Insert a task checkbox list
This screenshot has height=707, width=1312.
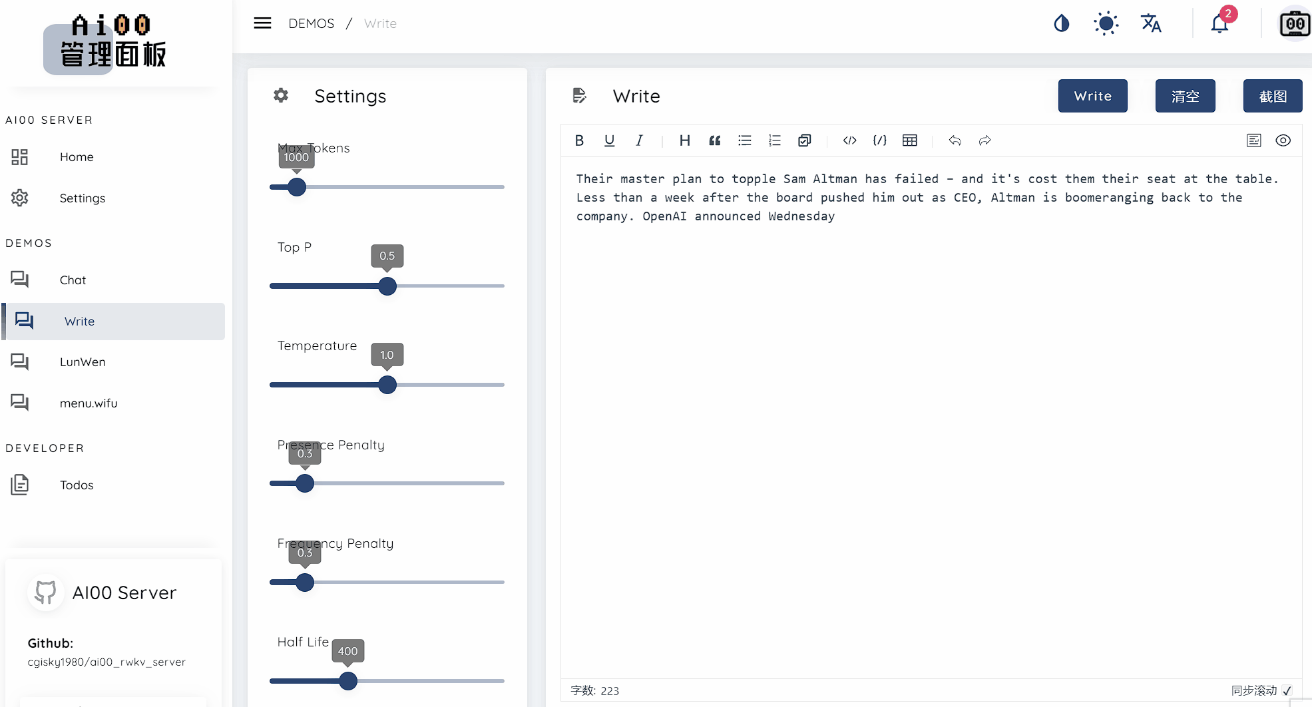point(805,140)
